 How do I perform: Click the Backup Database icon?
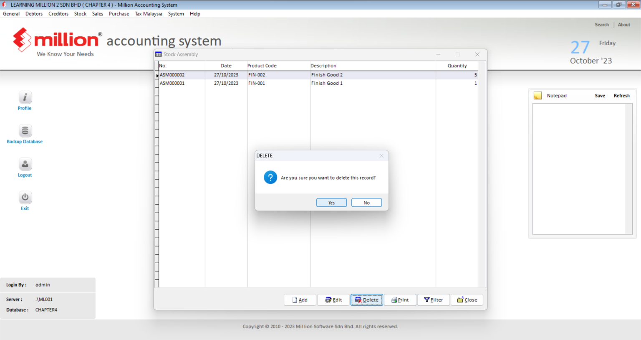coord(25,131)
